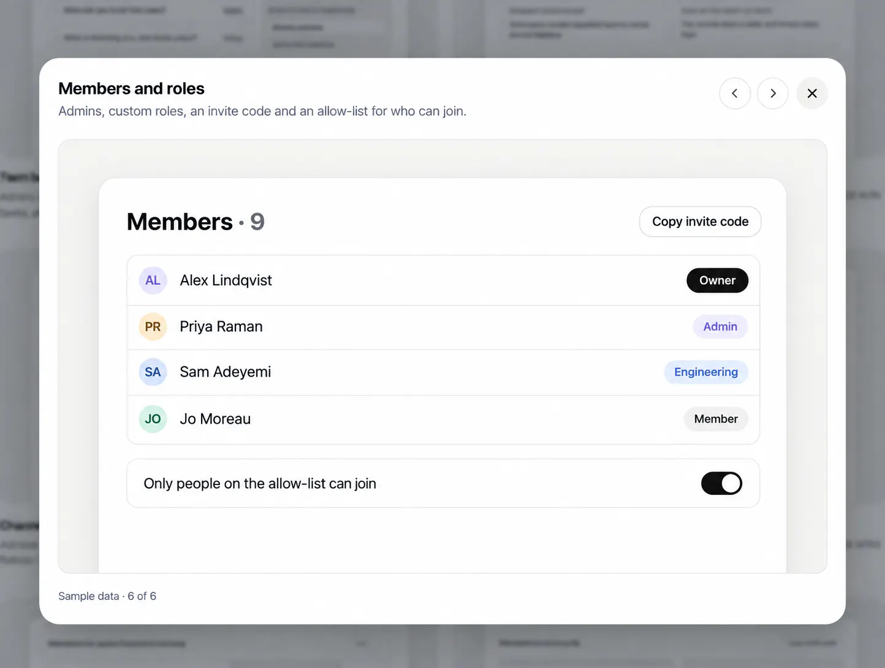Click the Members and roles dialog title
This screenshot has height=668, width=885.
pyautogui.click(x=131, y=88)
